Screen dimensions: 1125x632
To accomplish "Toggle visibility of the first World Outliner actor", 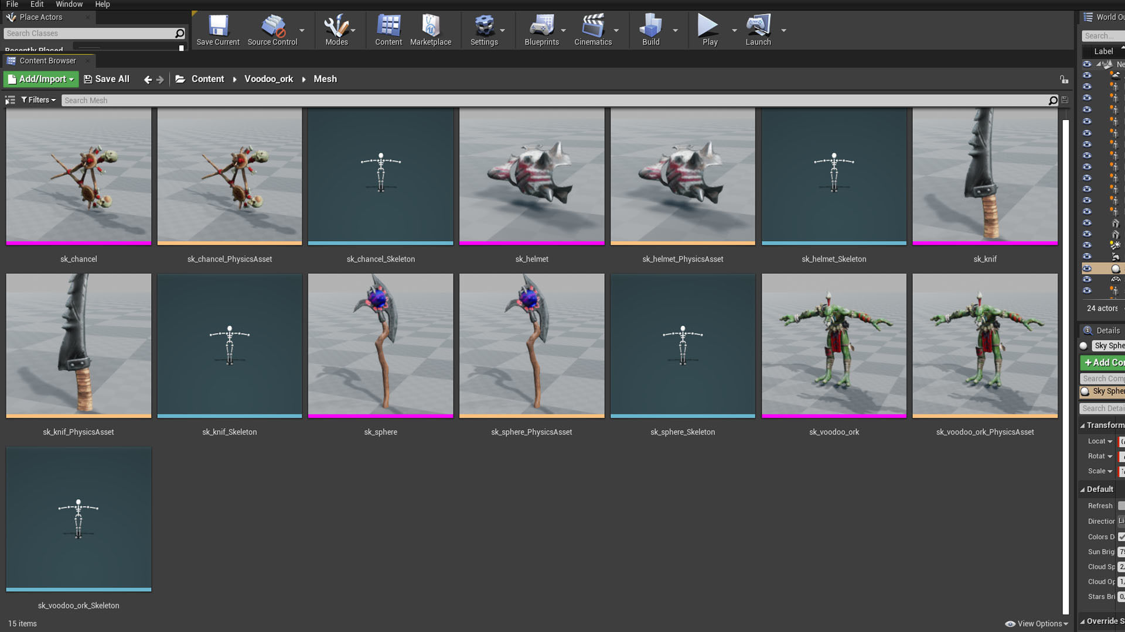I will click(1087, 64).
